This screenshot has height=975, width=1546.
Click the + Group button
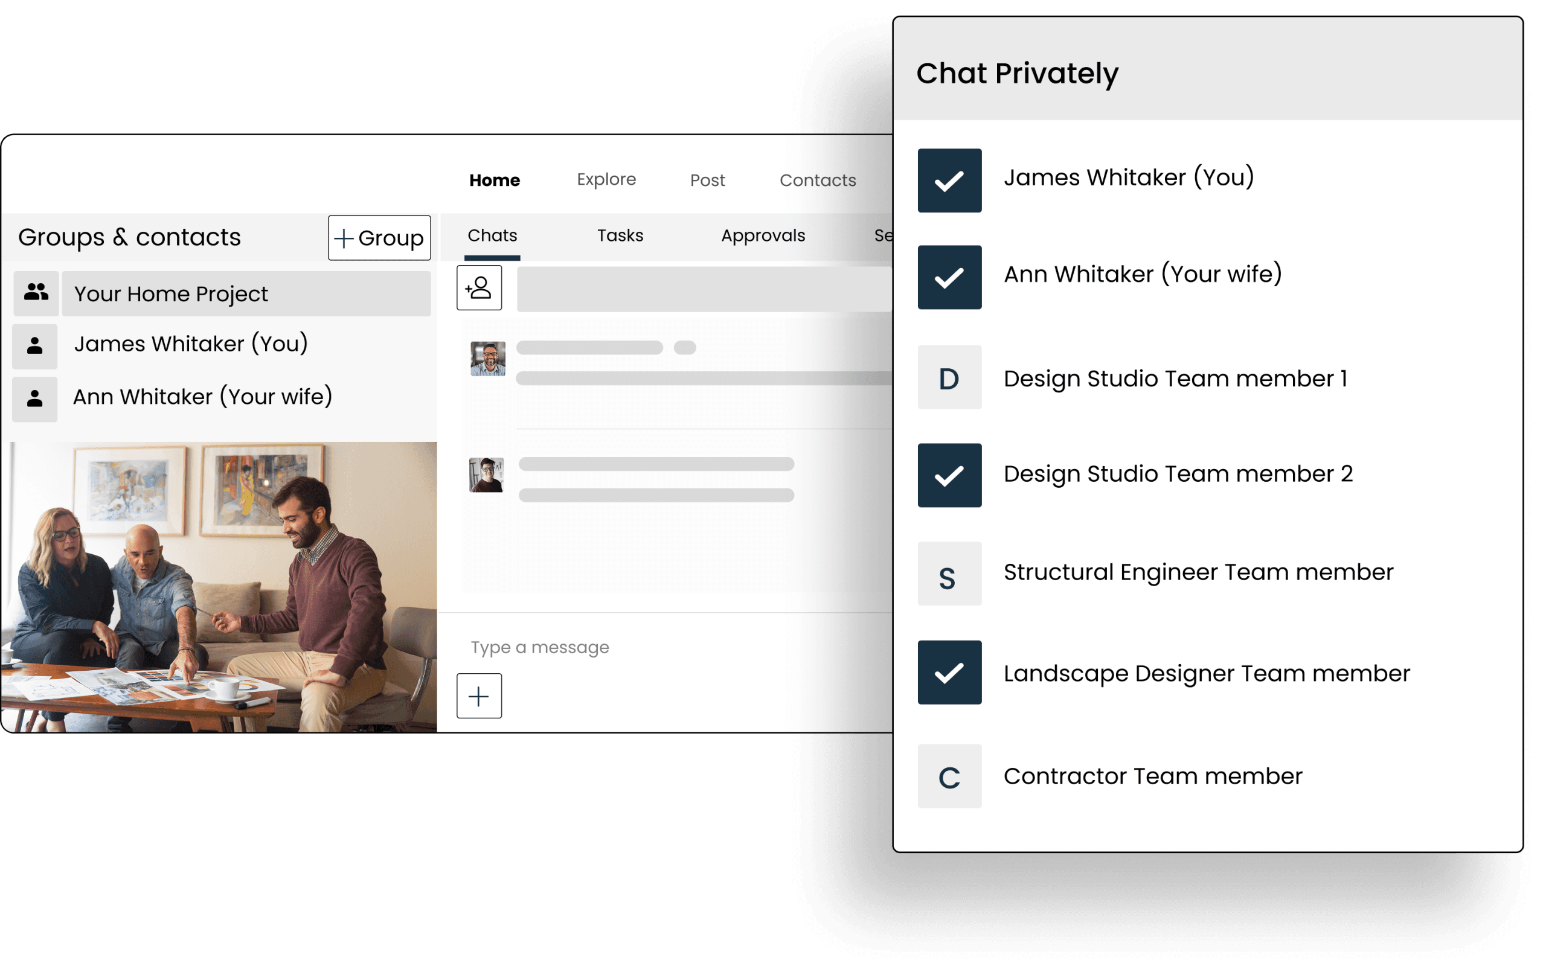tap(379, 237)
